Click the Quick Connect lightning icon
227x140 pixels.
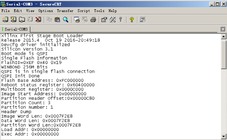(13, 20)
